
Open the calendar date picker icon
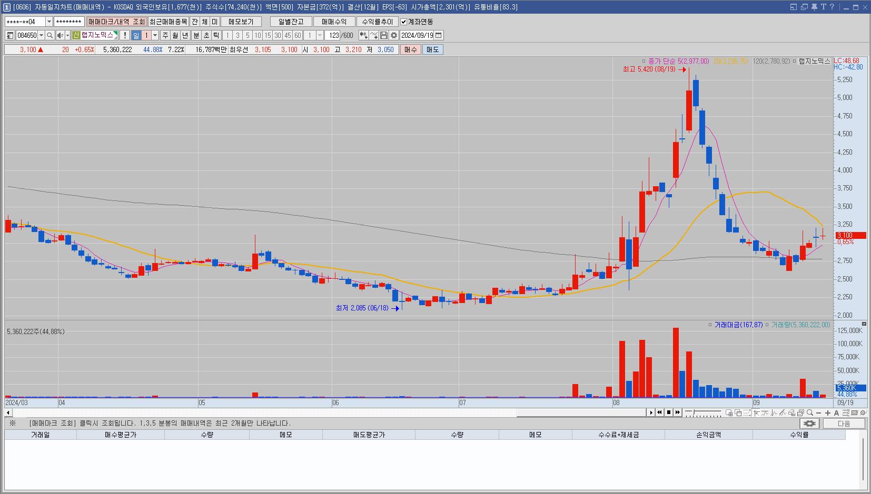coord(439,35)
